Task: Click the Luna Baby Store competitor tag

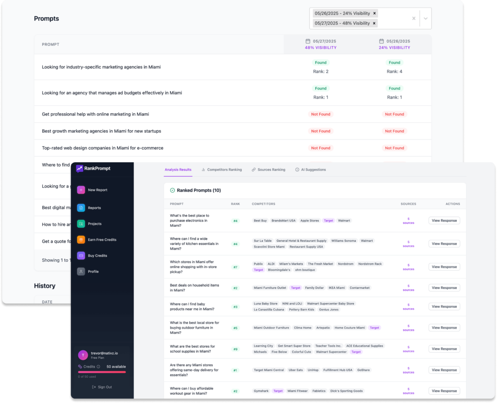Action: point(265,304)
